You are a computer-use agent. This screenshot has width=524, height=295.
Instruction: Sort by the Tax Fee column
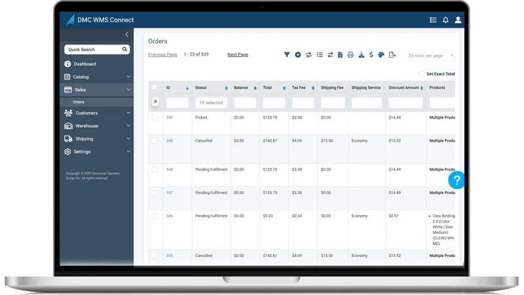313,88
